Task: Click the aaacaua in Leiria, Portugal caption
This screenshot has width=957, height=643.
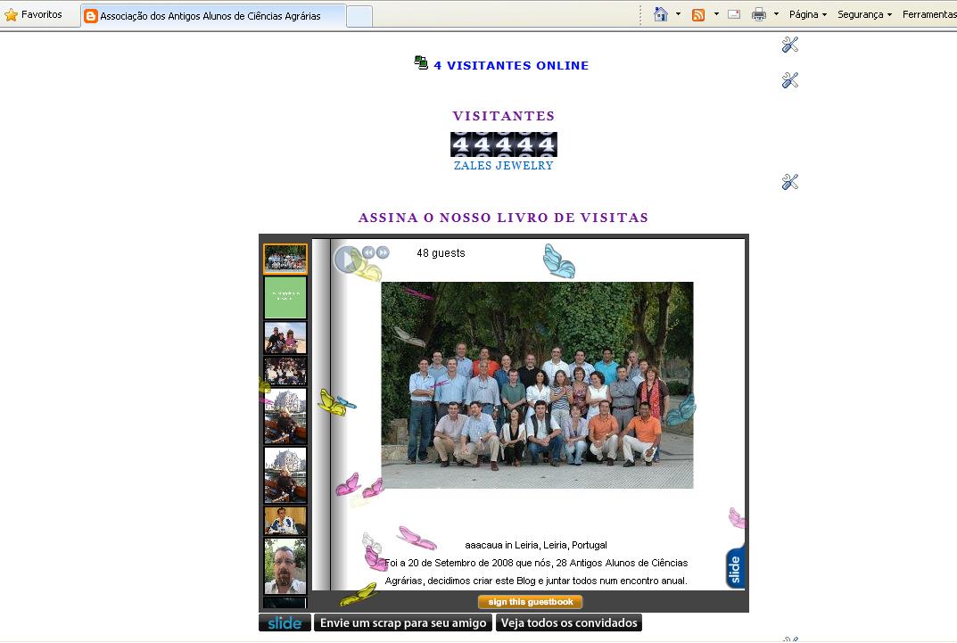Action: click(x=536, y=546)
